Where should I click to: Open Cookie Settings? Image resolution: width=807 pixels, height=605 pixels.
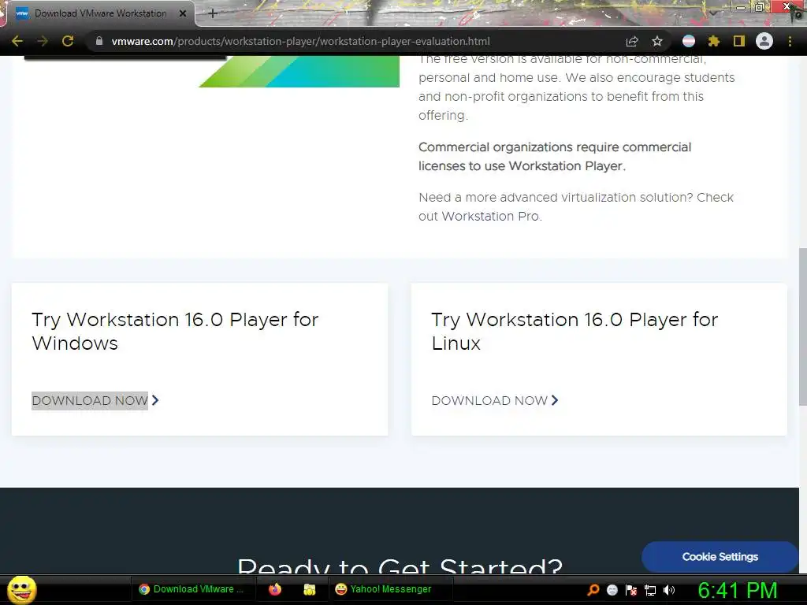[720, 557]
